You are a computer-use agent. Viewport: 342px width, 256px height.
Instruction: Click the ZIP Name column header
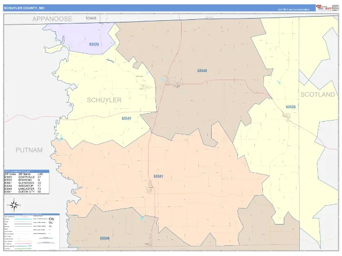click(x=25, y=174)
